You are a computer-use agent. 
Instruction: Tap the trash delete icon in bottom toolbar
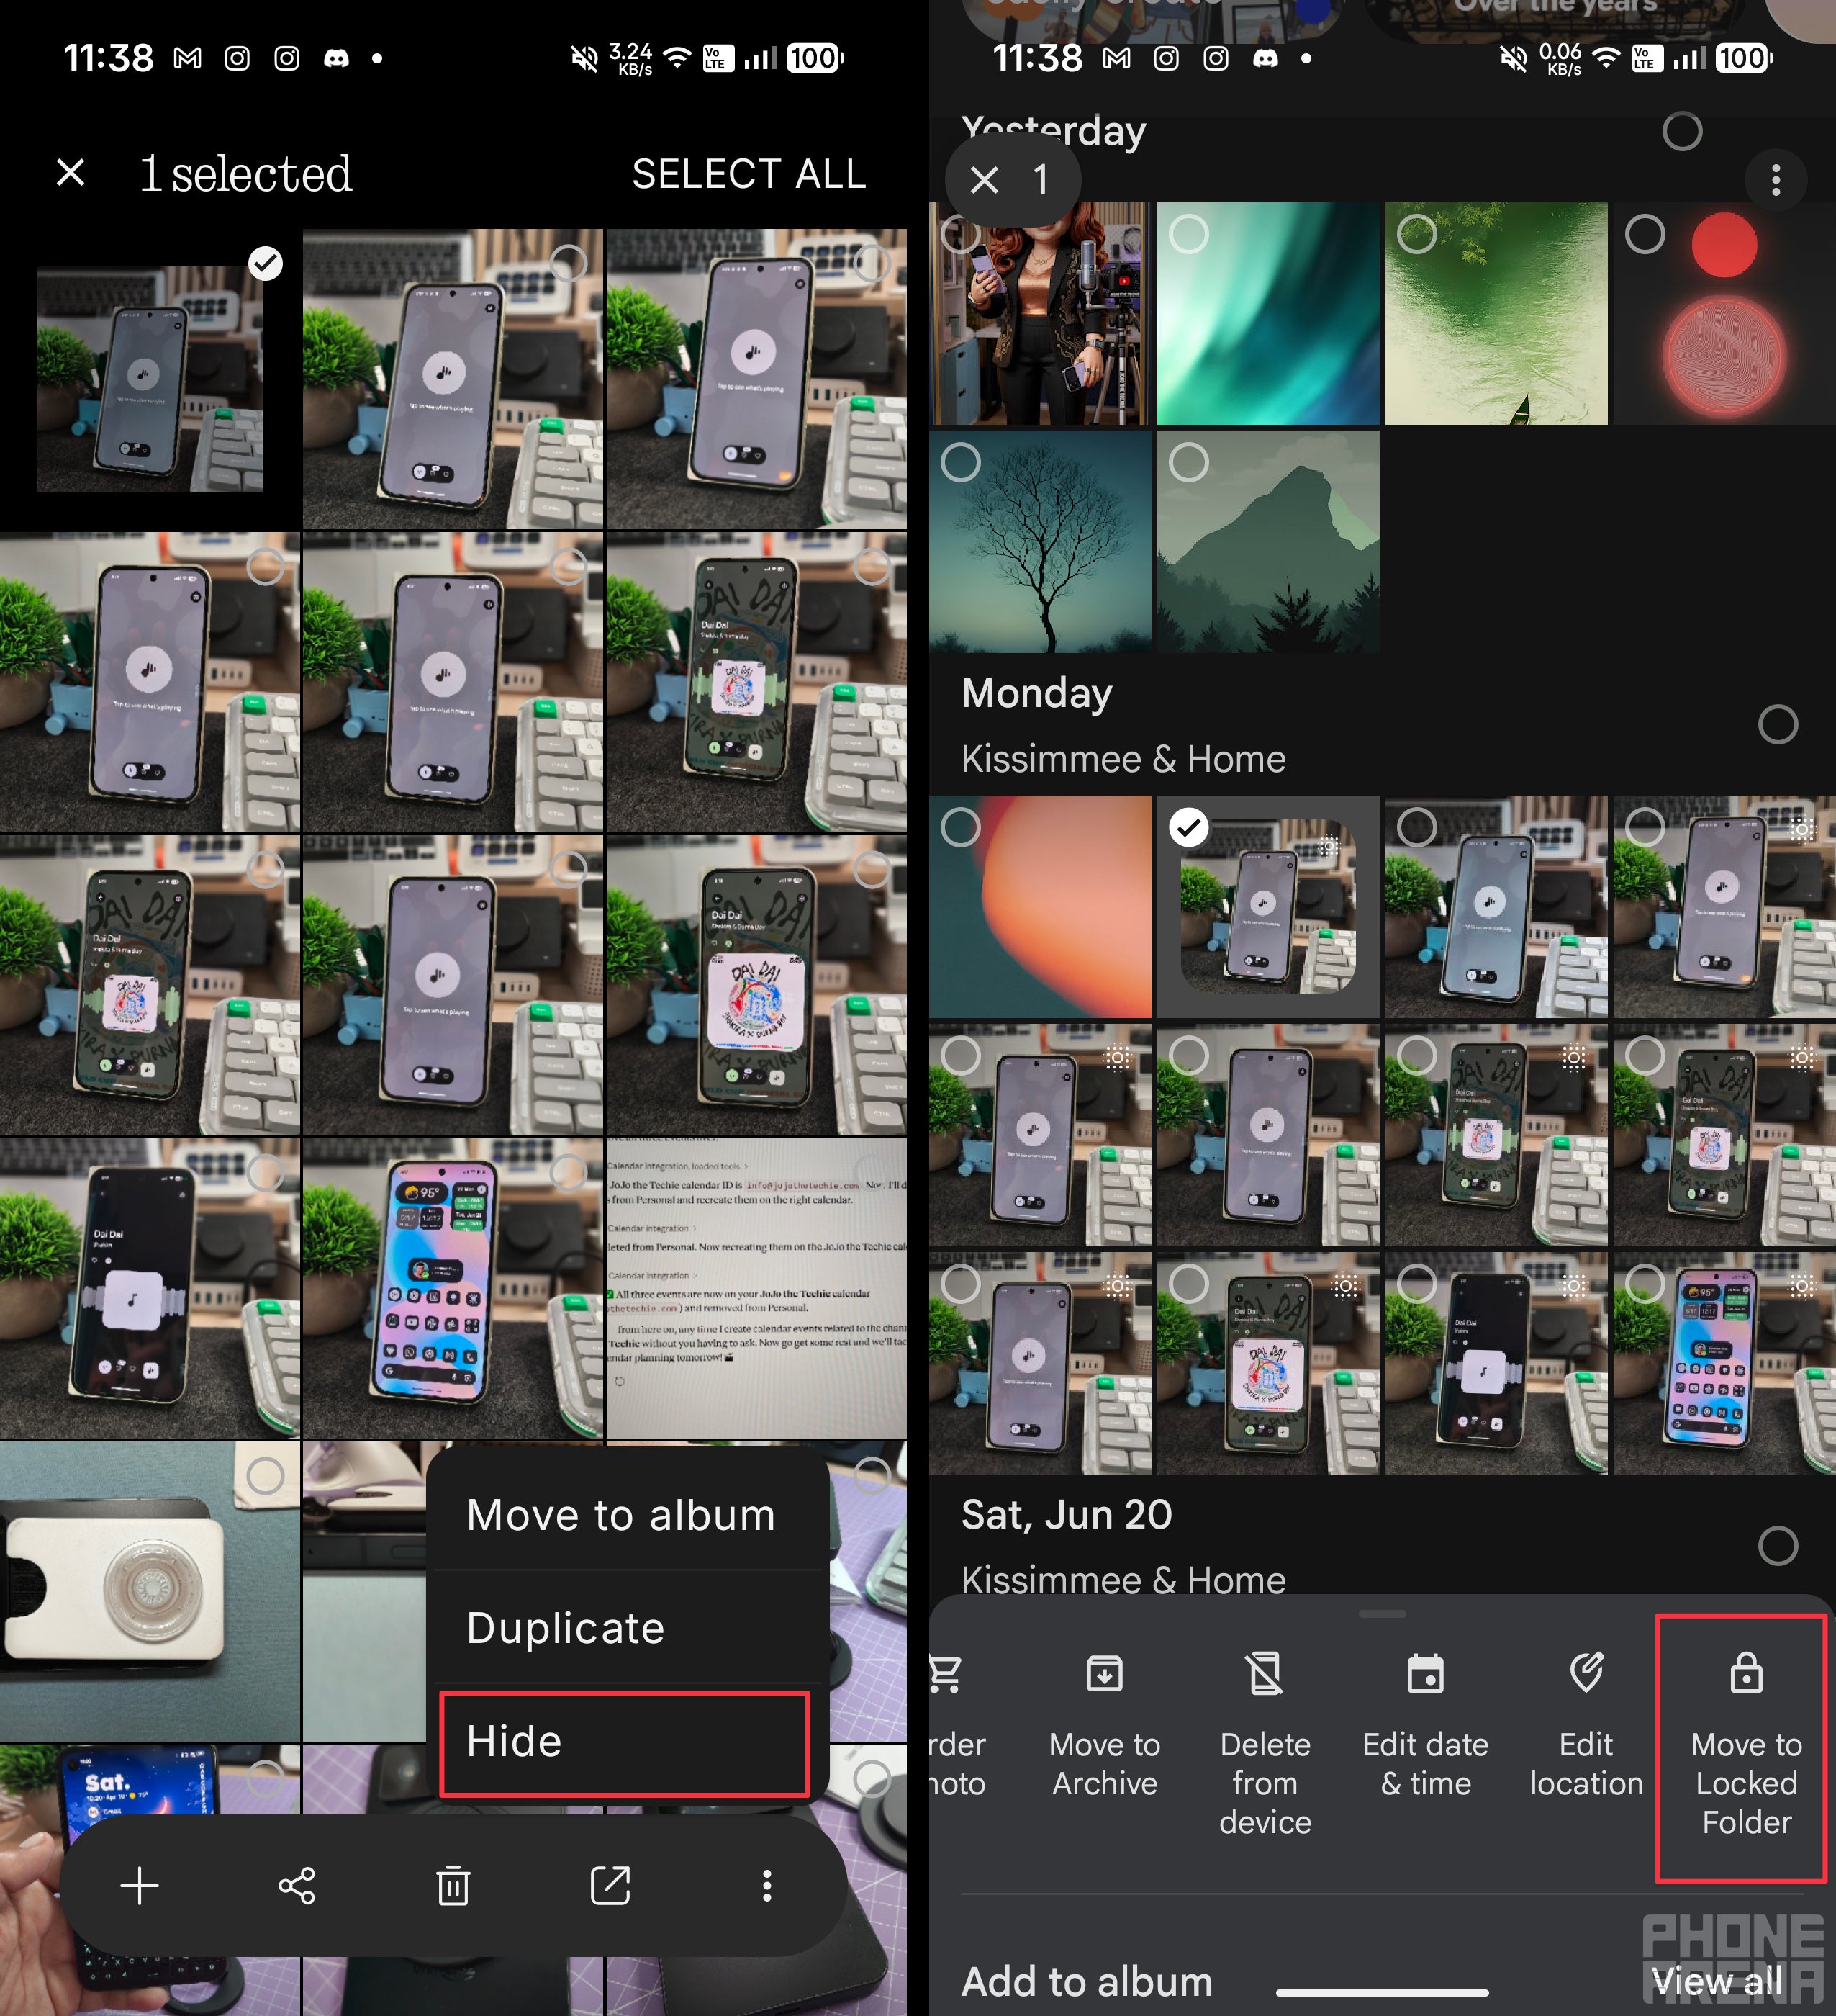point(453,1886)
